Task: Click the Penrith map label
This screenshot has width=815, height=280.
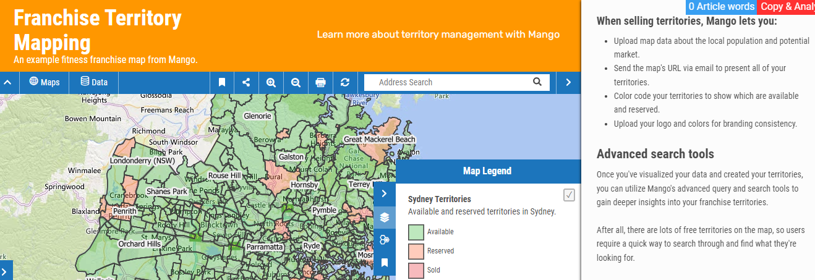Action: point(124,211)
